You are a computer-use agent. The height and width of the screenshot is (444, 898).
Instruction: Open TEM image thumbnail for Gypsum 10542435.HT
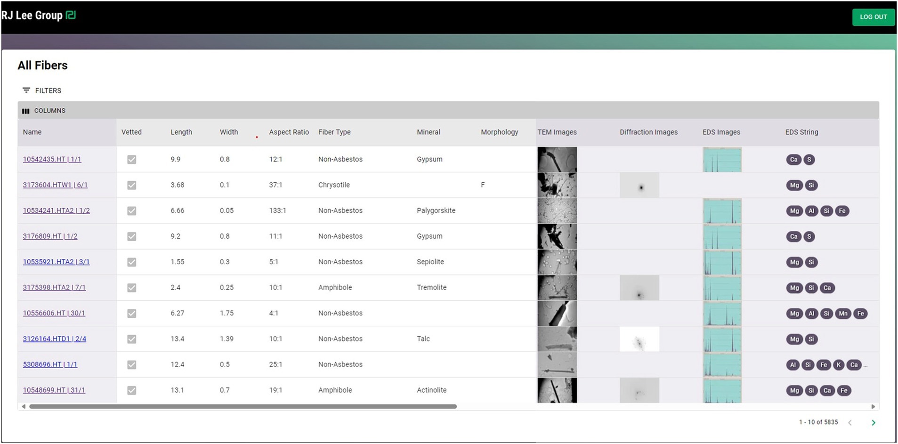point(557,159)
